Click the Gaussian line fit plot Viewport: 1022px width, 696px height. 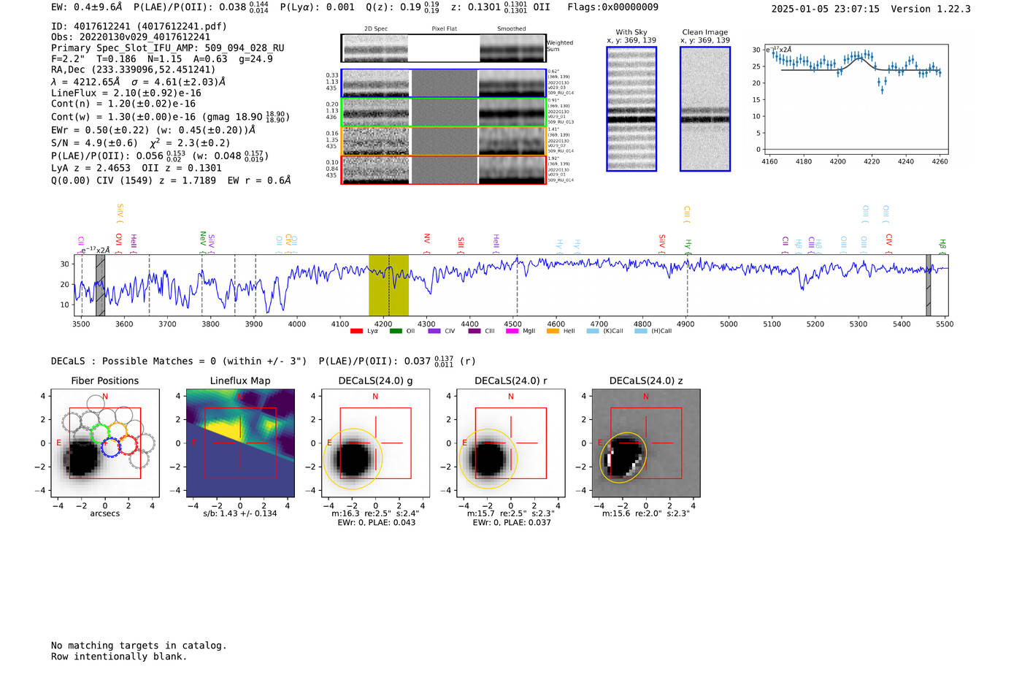pos(855,99)
